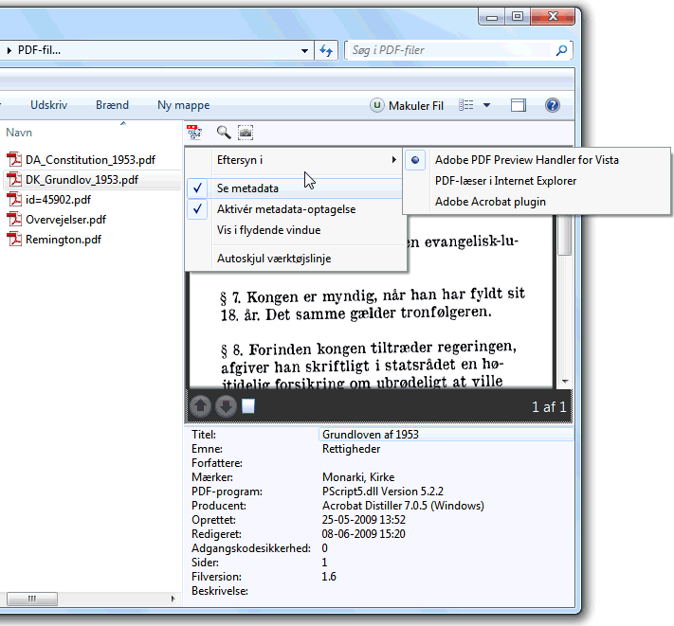Click the search magnifier in search box

point(561,50)
